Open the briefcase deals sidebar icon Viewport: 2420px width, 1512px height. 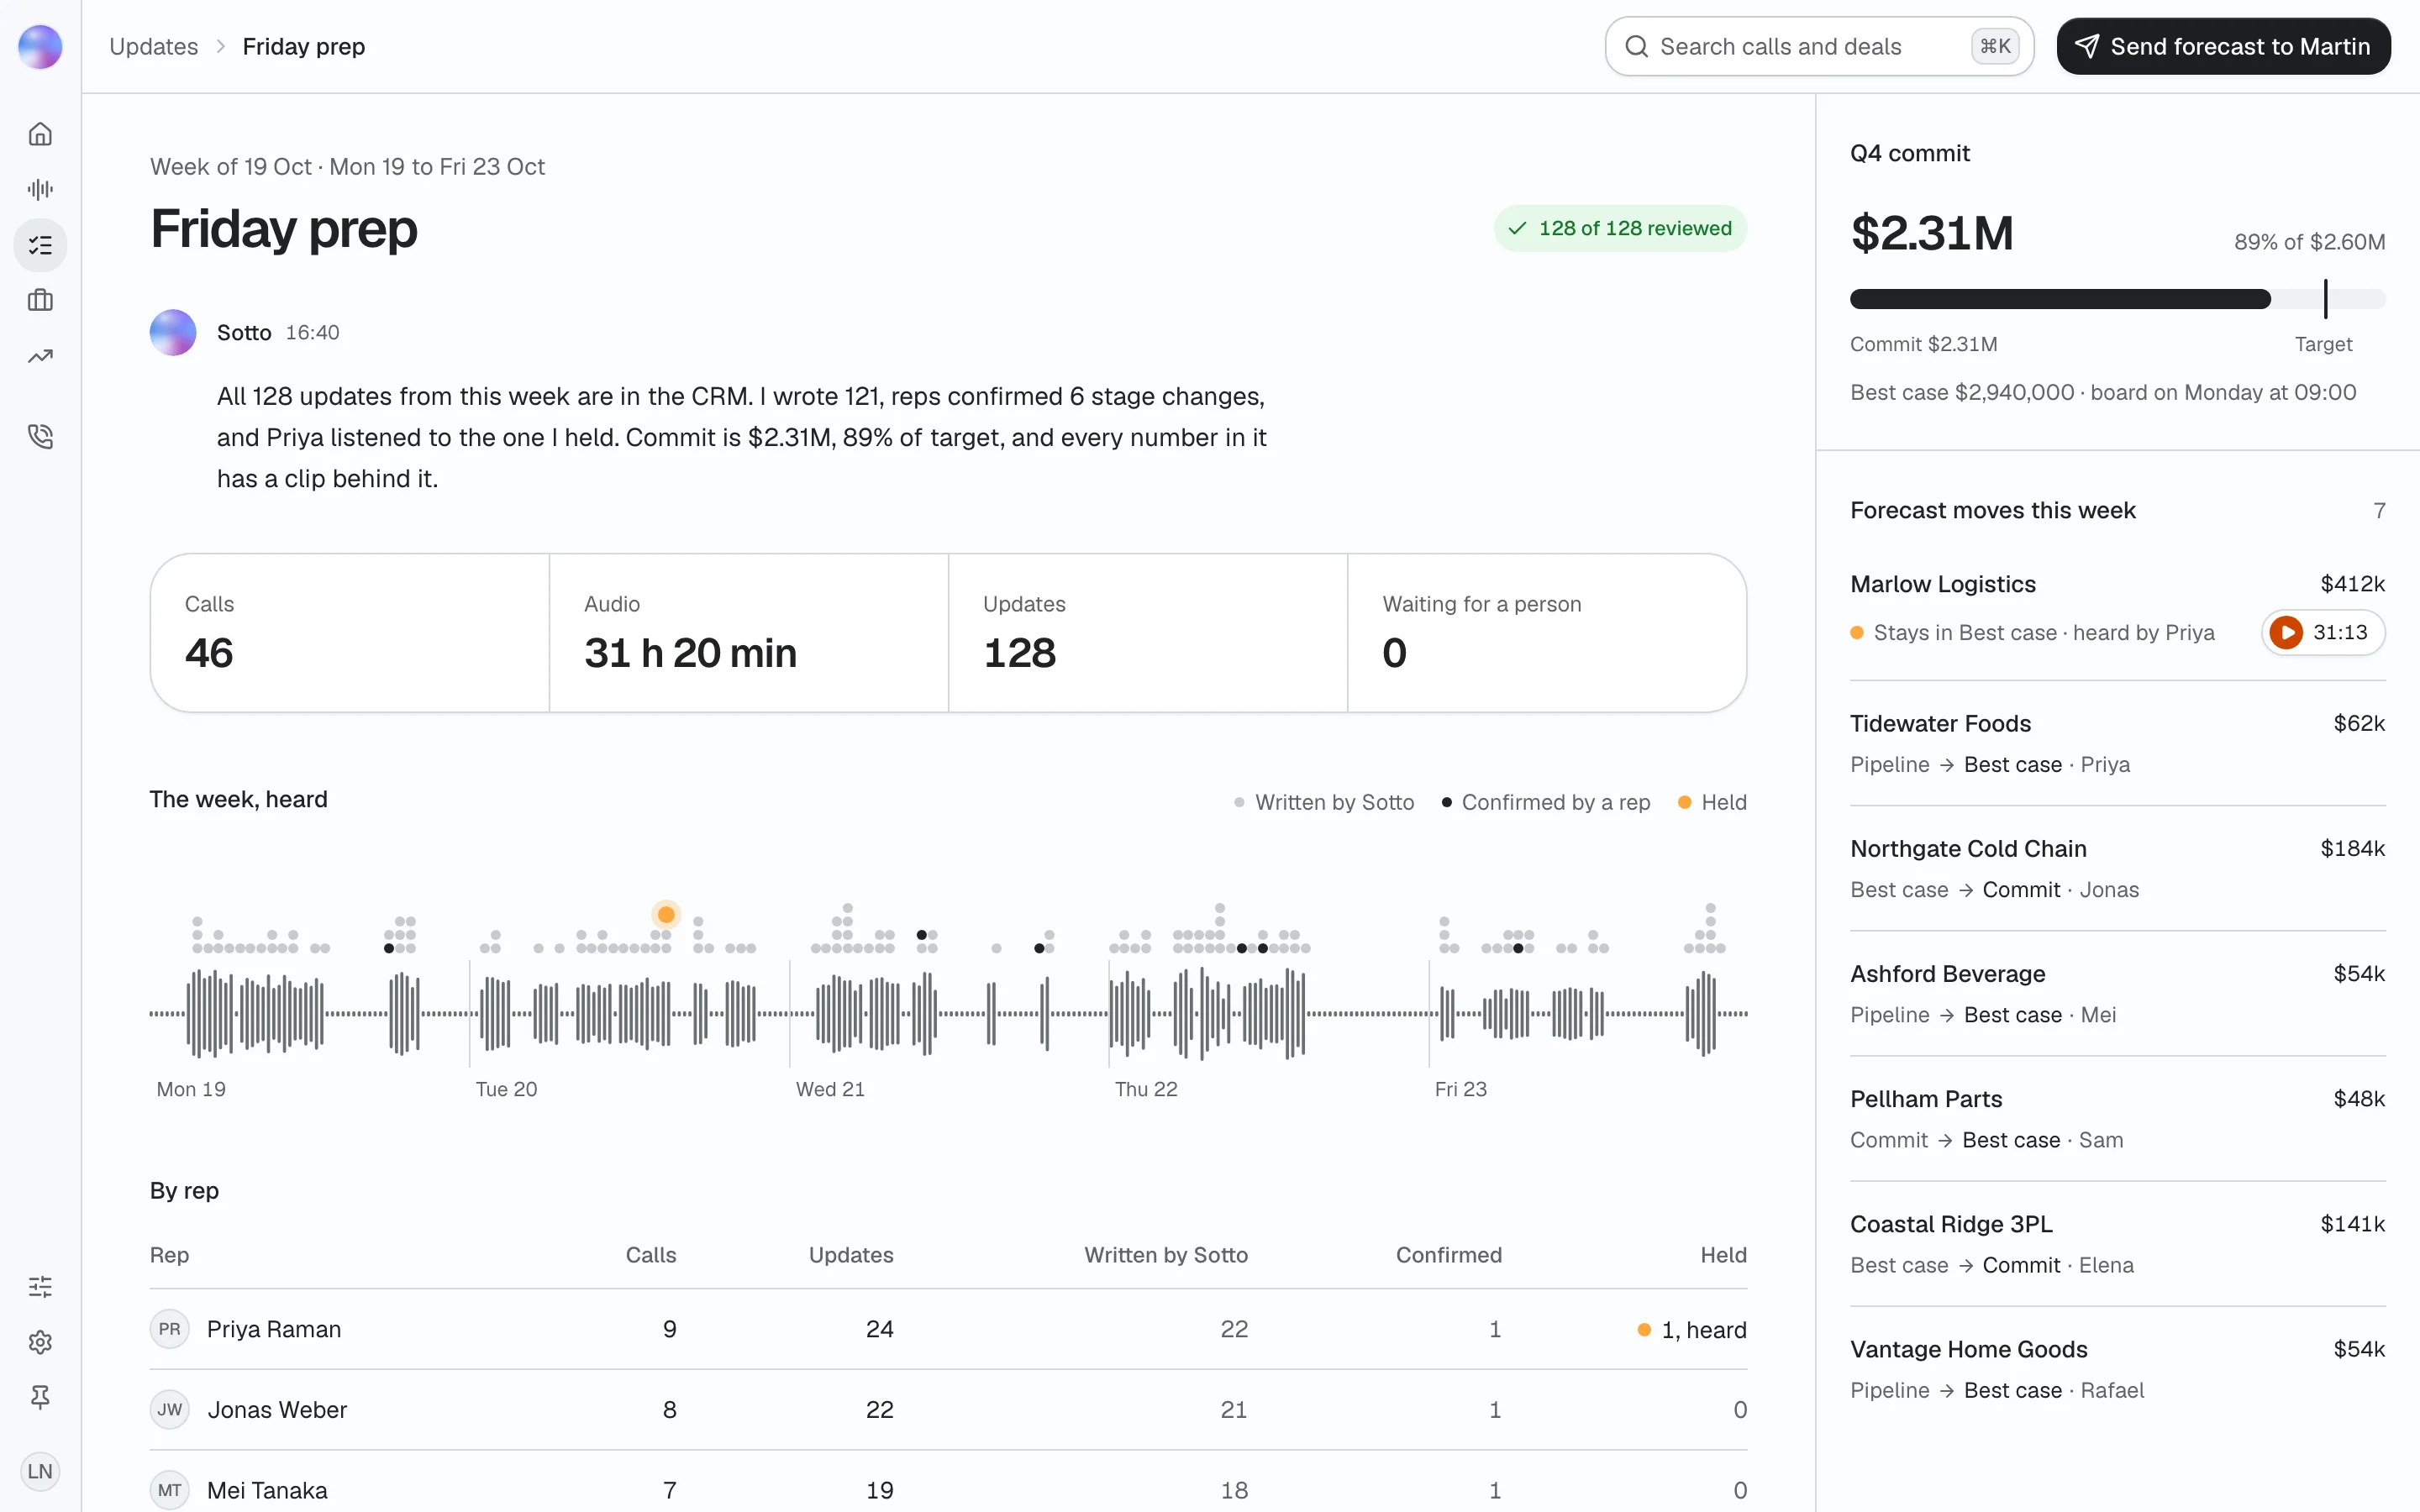tap(40, 300)
